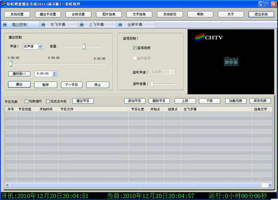Click the left arrow of horizontal scrollbar
The height and width of the screenshot is (200, 278).
coord(7,185)
